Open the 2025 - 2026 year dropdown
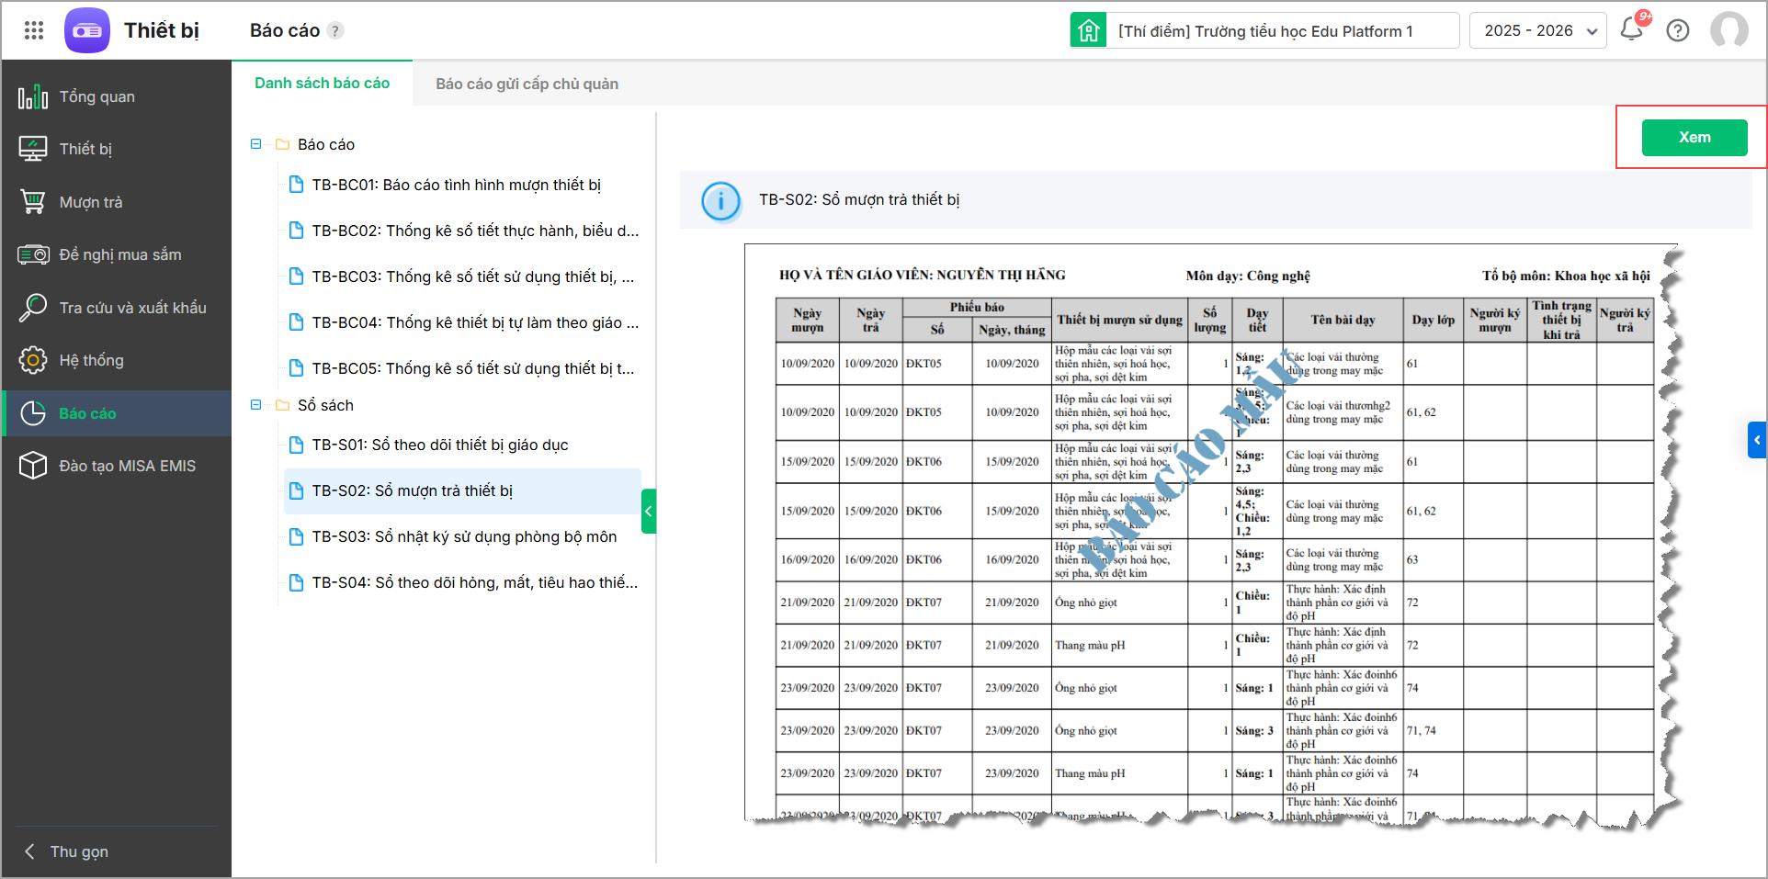This screenshot has height=879, width=1768. pyautogui.click(x=1538, y=30)
